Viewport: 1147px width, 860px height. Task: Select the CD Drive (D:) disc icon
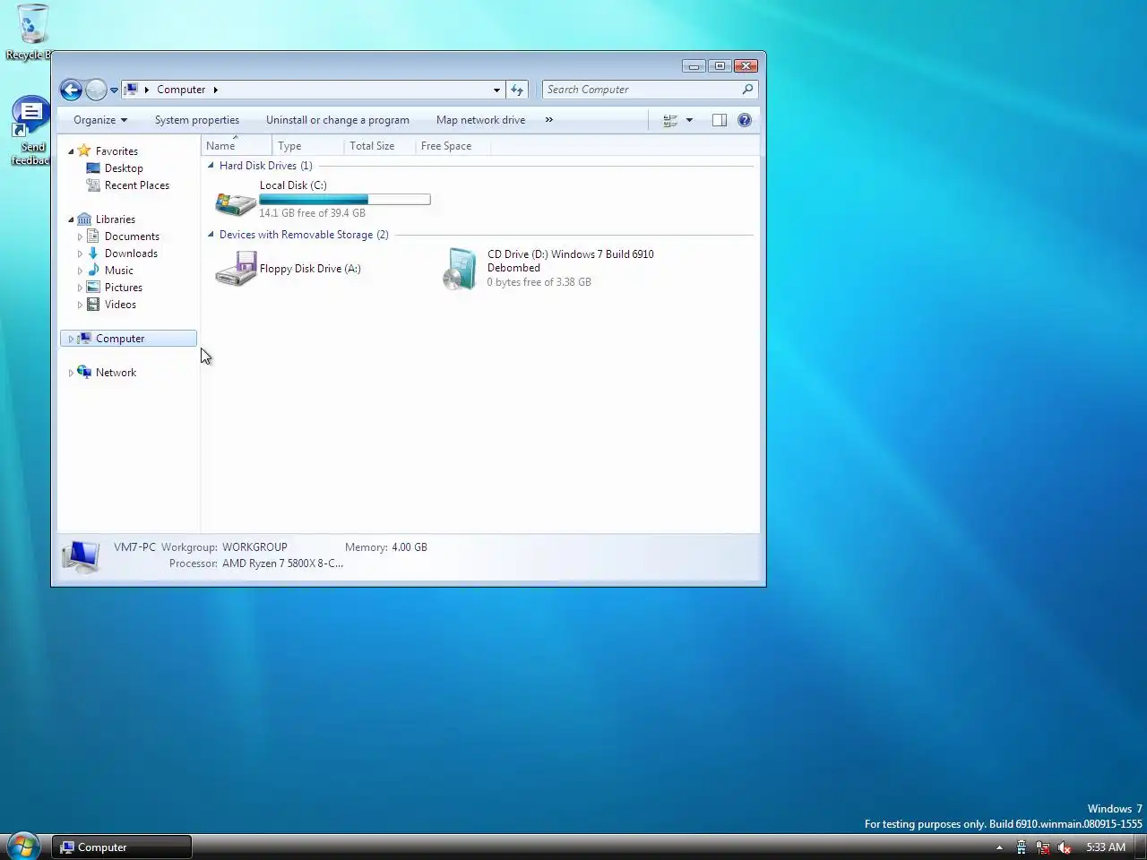coord(461,269)
